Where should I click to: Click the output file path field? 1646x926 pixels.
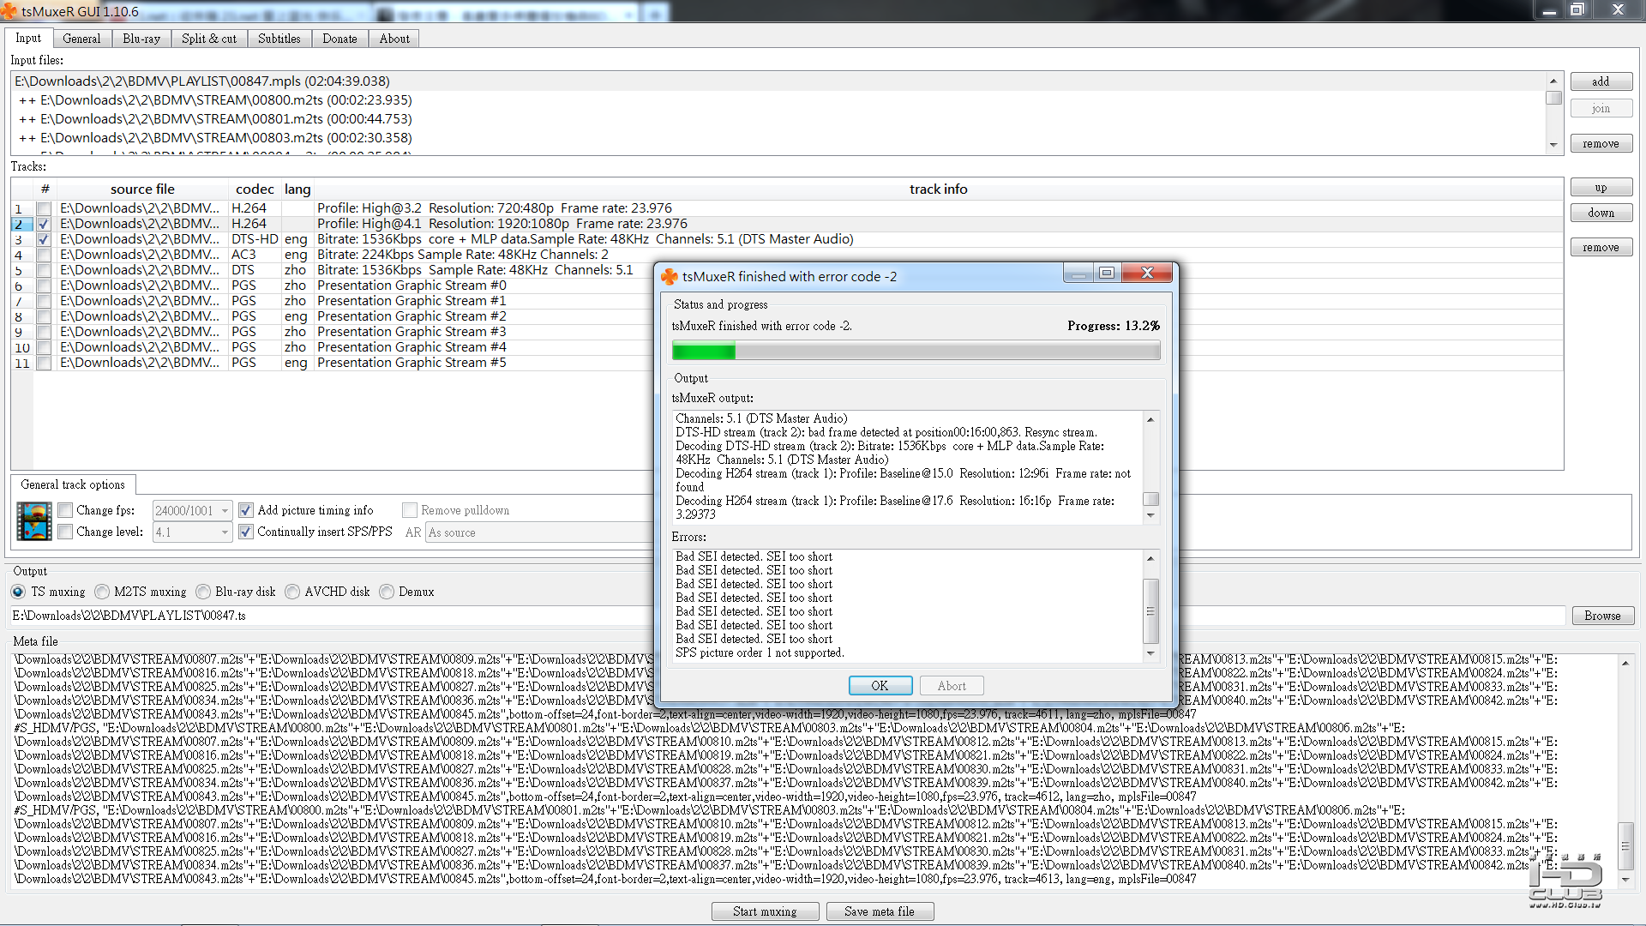click(x=788, y=616)
